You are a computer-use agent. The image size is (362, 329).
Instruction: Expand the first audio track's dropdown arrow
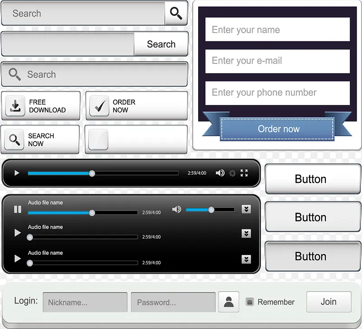246,209
